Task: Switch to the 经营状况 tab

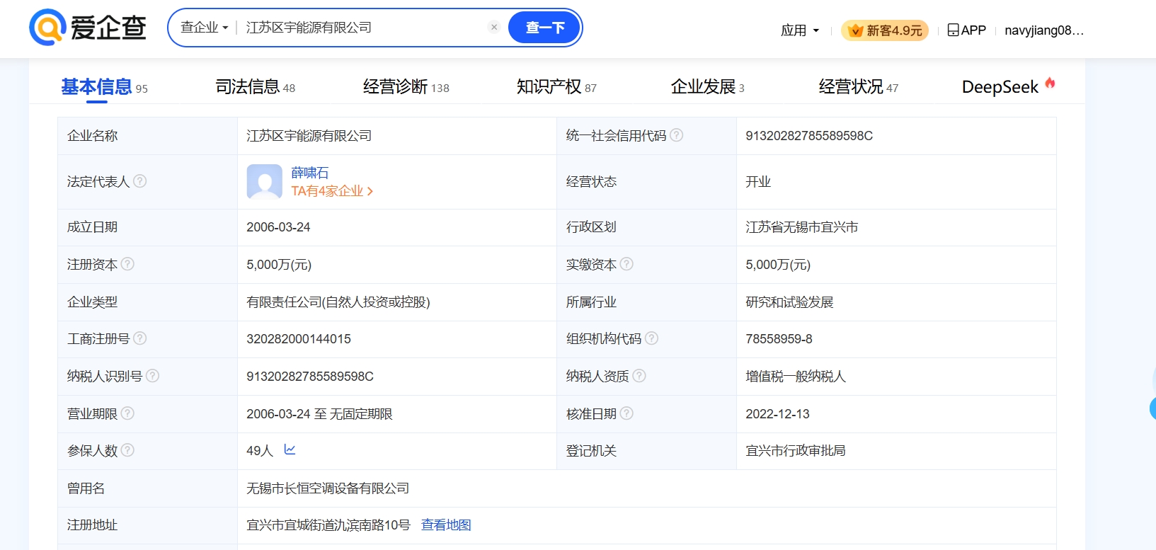Action: tap(858, 87)
